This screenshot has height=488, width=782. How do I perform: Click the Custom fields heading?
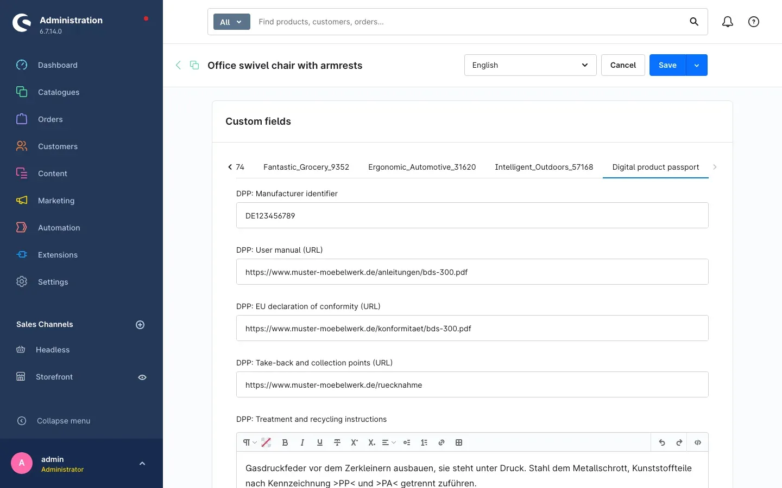[x=258, y=121]
